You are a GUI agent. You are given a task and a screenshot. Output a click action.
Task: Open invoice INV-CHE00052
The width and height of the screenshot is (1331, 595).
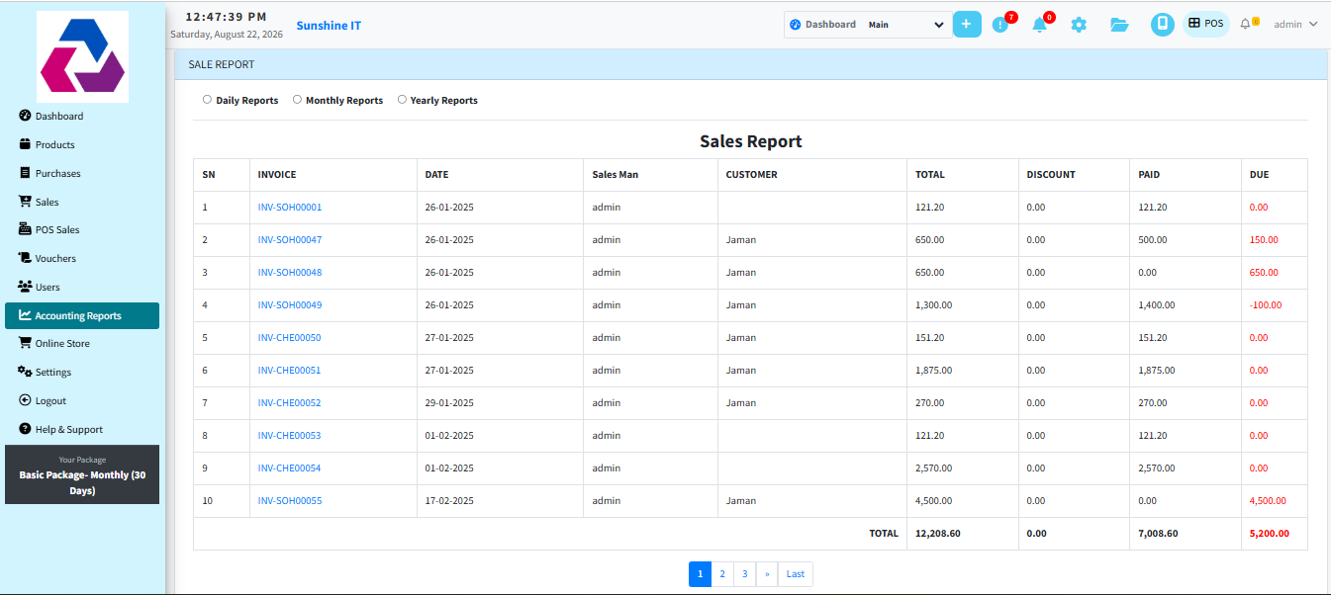[x=290, y=403]
